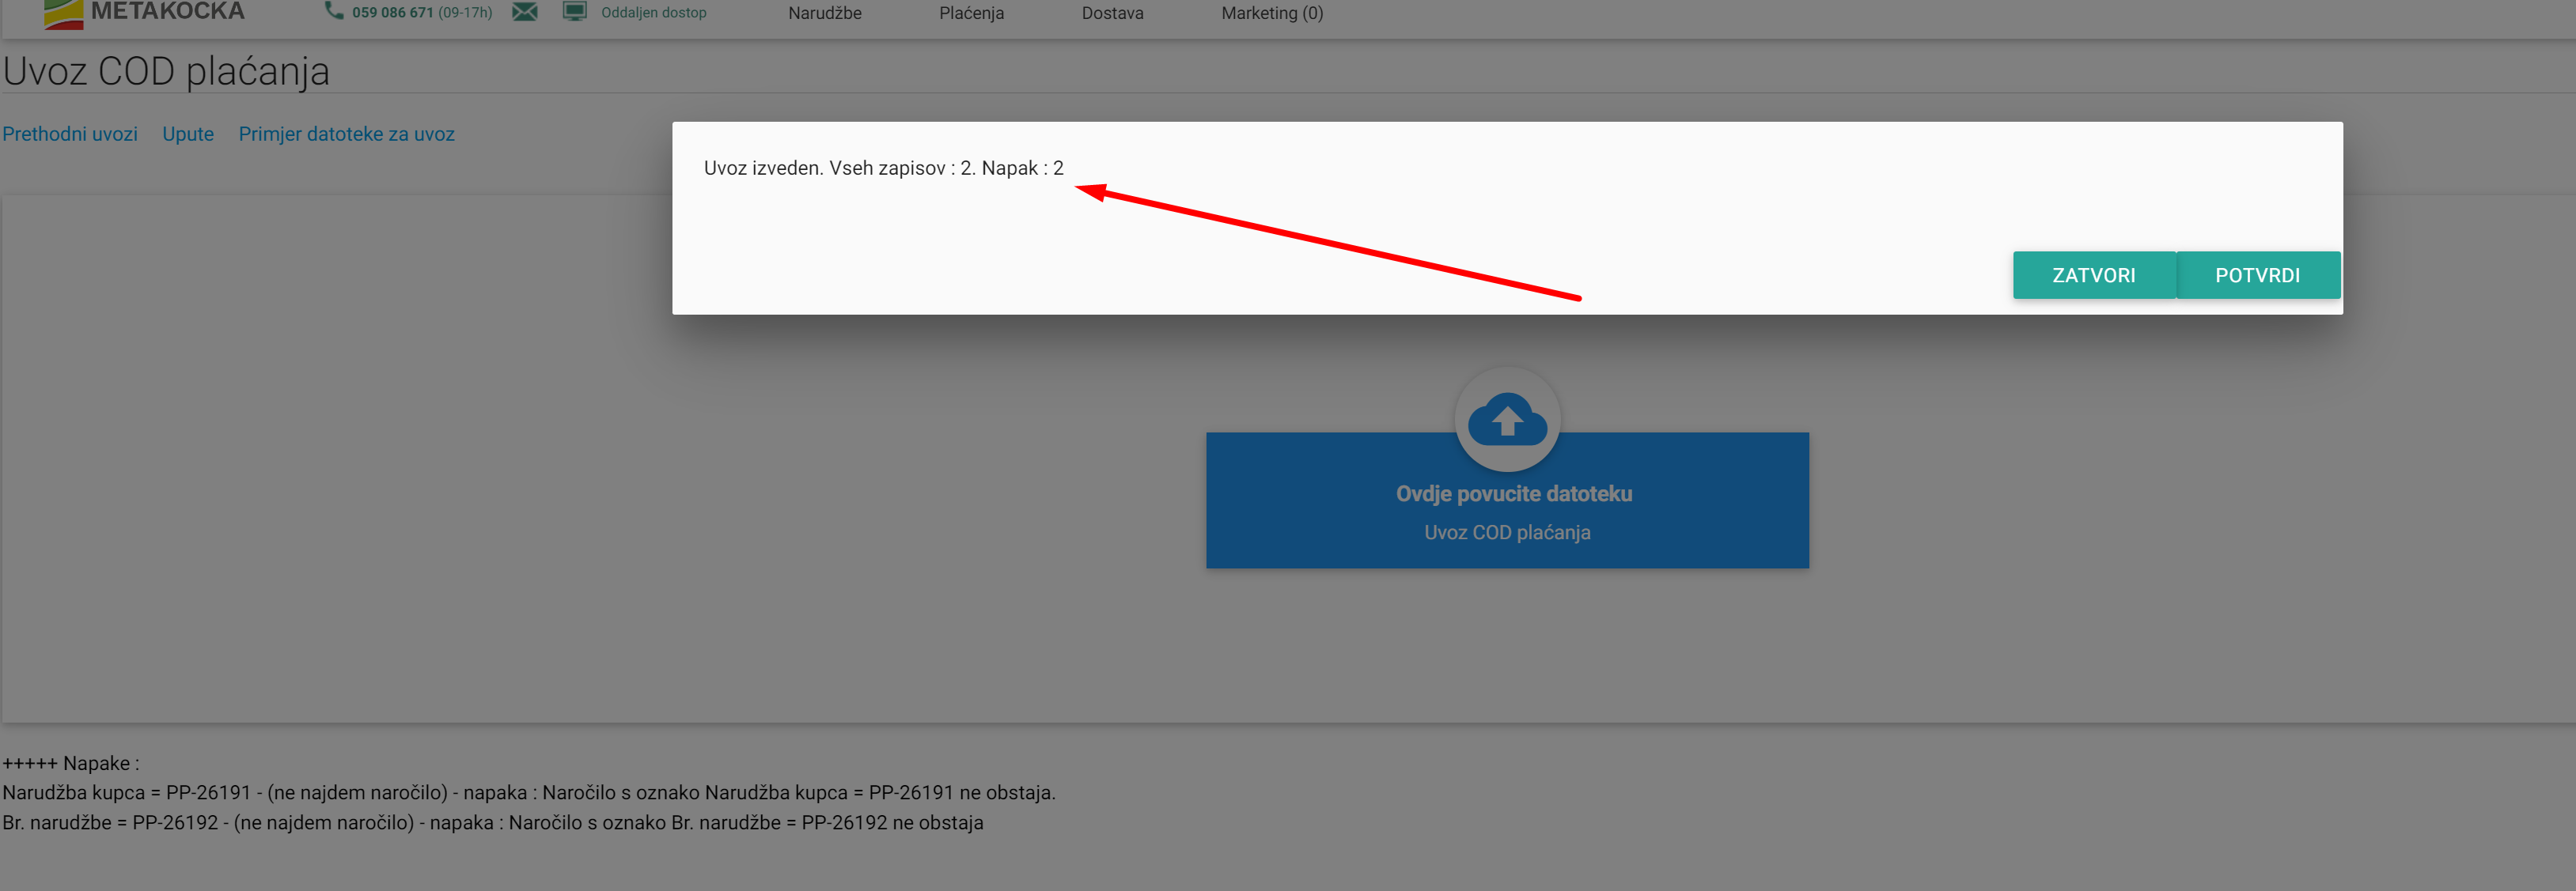Click the cloud upload icon
The height and width of the screenshot is (891, 2576).
1507,421
